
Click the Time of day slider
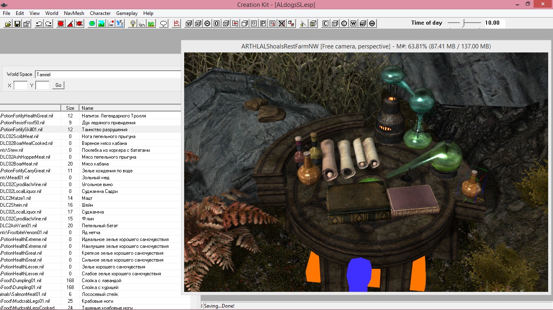coord(464,23)
